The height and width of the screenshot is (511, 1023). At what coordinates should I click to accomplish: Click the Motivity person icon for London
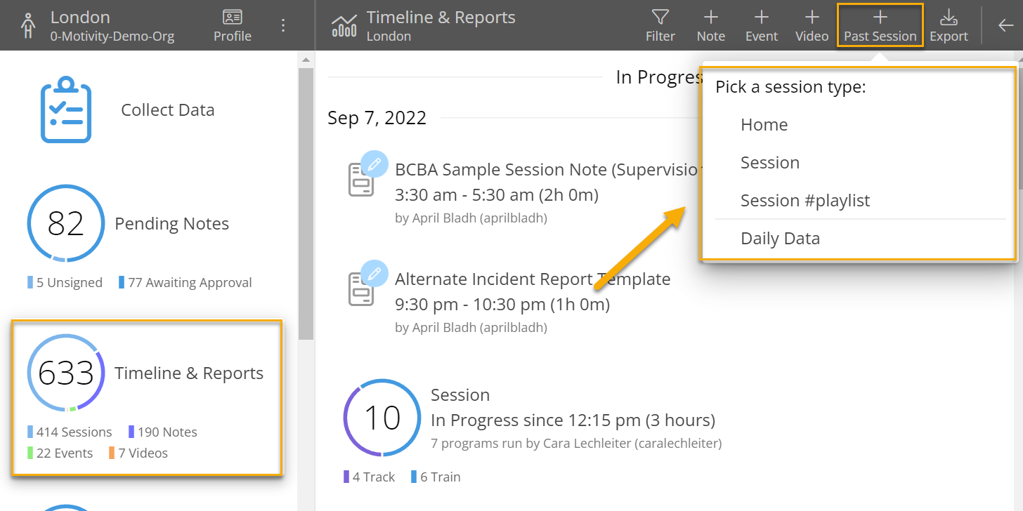28,24
